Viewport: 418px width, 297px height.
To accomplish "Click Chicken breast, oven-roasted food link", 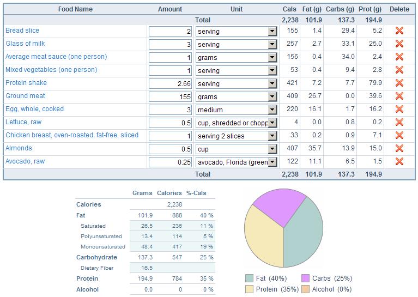I will [72, 135].
